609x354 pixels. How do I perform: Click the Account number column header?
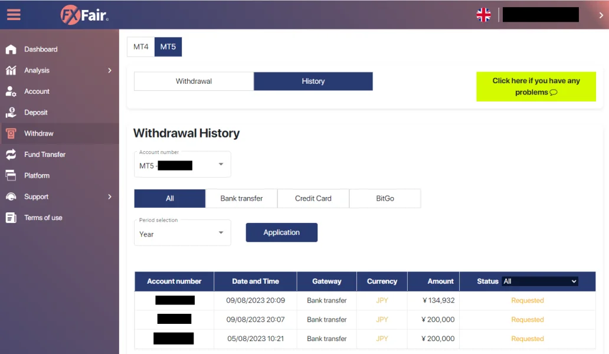tap(174, 281)
